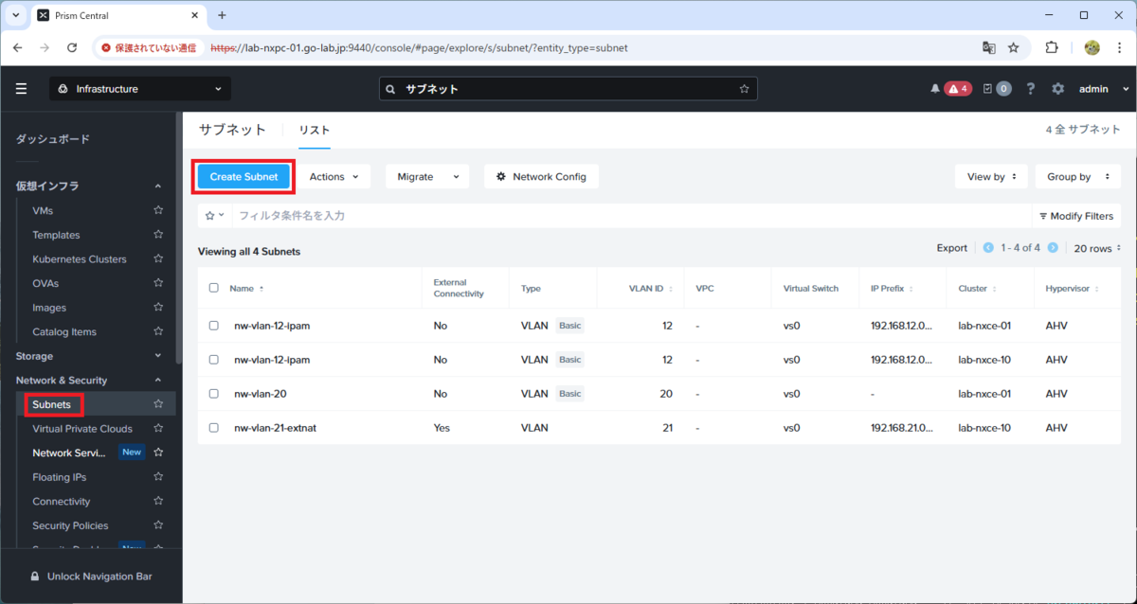The image size is (1137, 604).
Task: Open the help question mark
Action: [1031, 89]
